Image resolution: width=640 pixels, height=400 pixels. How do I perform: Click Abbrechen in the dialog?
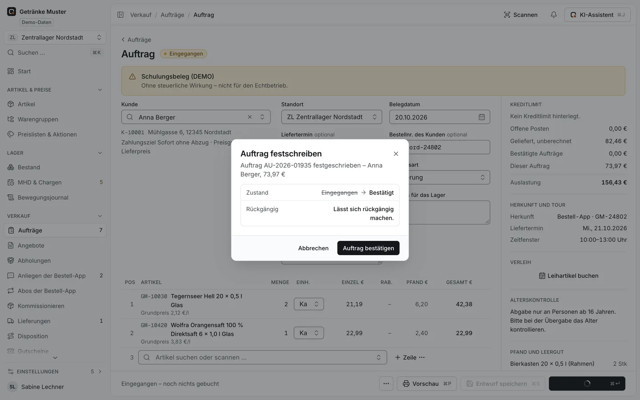point(313,248)
